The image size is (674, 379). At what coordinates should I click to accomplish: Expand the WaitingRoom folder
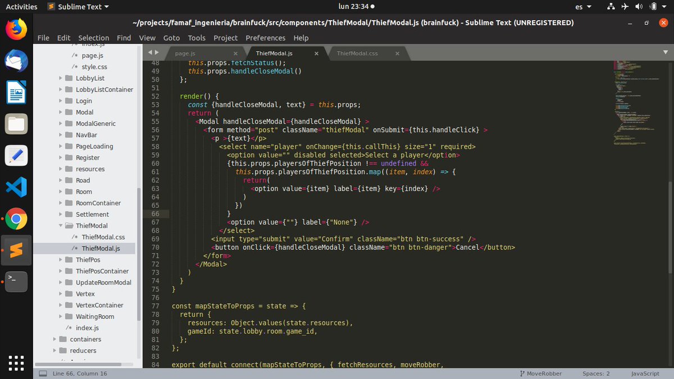[x=61, y=317]
